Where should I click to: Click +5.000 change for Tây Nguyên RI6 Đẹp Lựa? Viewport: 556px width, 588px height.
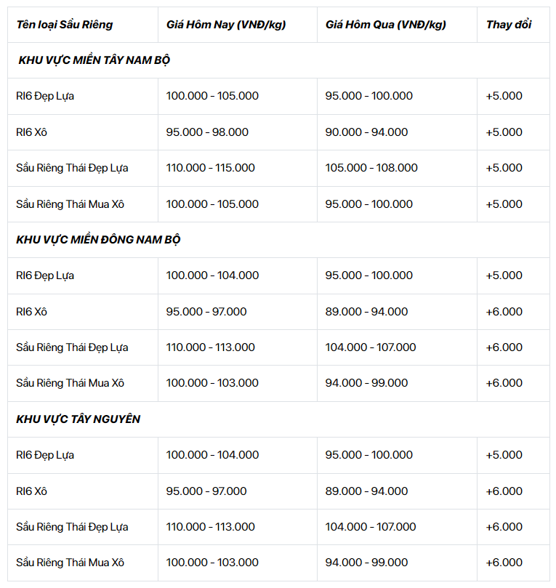[x=504, y=455]
